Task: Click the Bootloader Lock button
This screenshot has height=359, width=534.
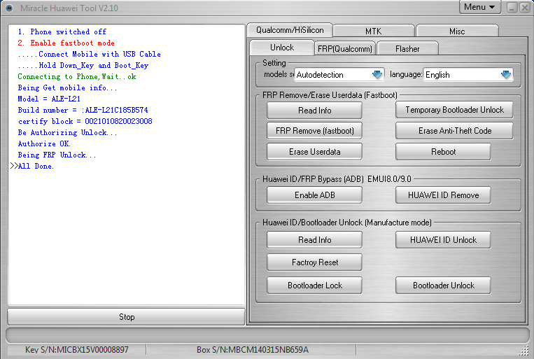Action: coord(314,286)
